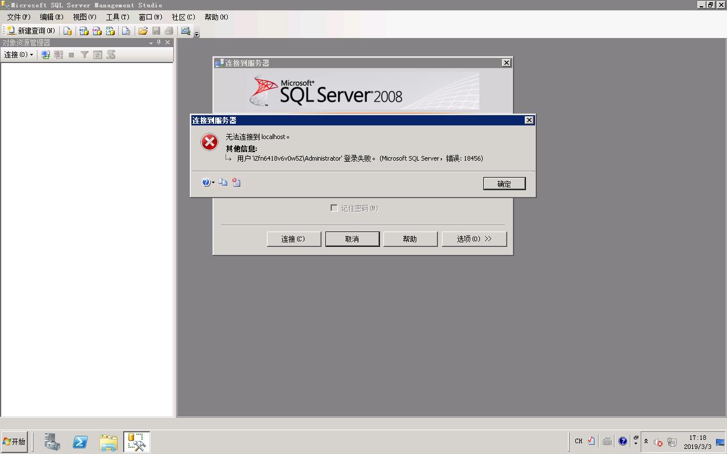Click 确定 button in error dialog

(504, 183)
